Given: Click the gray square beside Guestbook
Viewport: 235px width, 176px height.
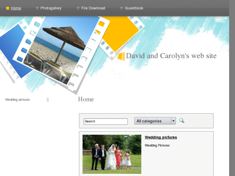Looking at the screenshot, I should tap(122, 8).
